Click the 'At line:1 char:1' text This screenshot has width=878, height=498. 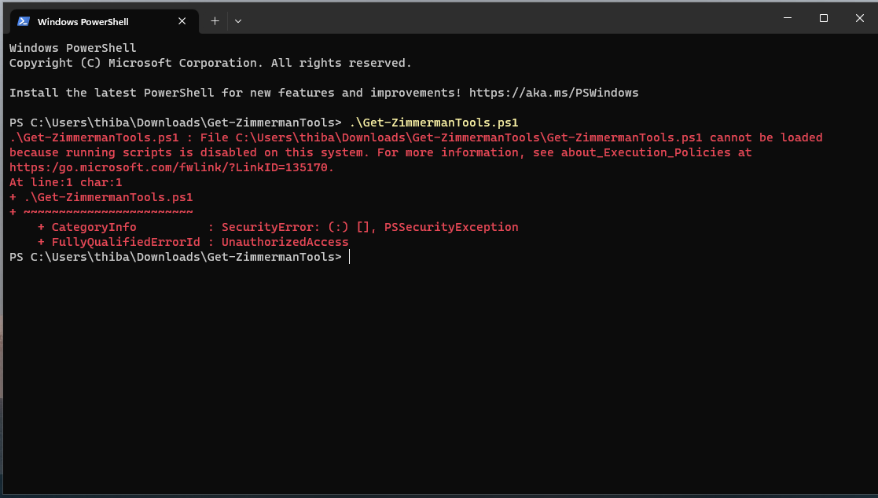pyautogui.click(x=65, y=182)
